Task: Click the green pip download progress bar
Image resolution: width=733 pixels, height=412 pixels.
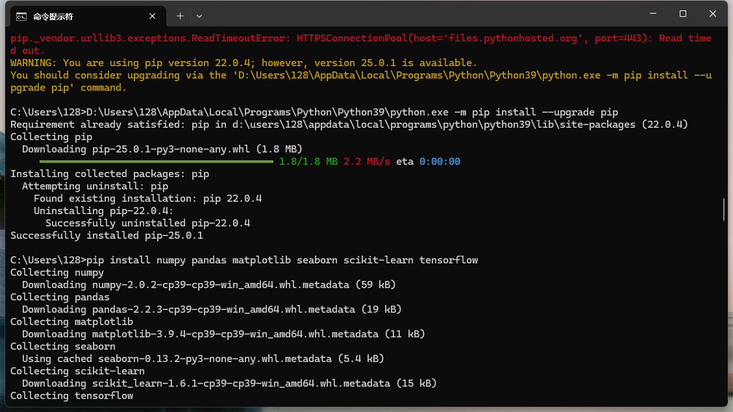Action: pos(156,162)
